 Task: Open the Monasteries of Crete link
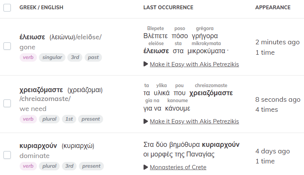coord(178,167)
